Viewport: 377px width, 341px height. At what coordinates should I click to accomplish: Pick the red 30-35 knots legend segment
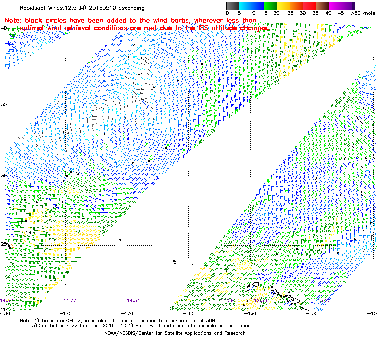(x=310, y=6)
